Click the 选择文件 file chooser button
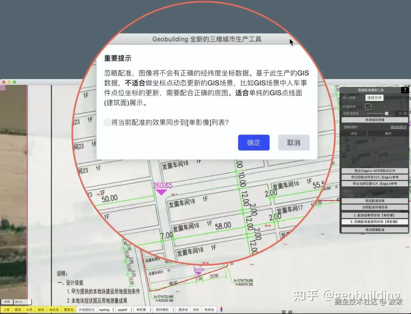Viewport: 411px width, 314px height. [374, 98]
